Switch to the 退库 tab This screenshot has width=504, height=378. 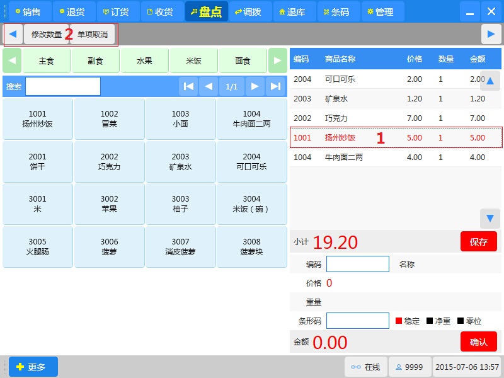coord(295,11)
